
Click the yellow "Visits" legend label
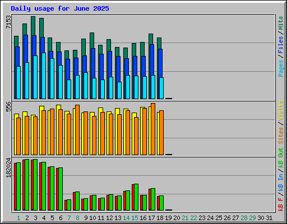(x=281, y=110)
